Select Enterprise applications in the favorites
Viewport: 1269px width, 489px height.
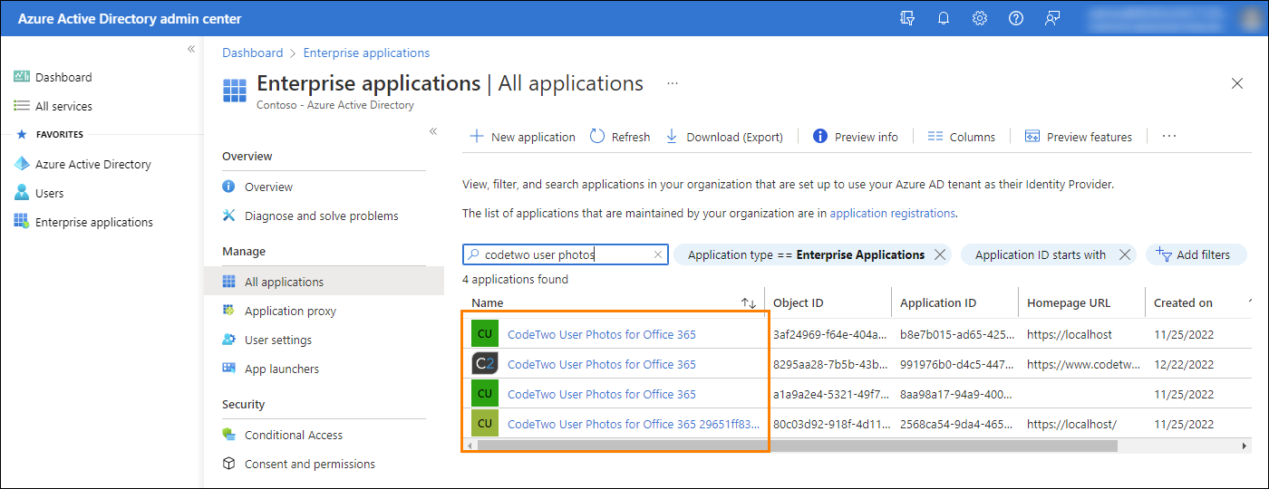94,222
